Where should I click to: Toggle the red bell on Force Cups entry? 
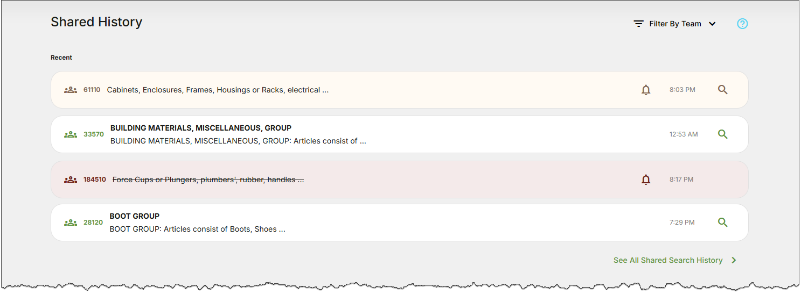click(x=646, y=180)
